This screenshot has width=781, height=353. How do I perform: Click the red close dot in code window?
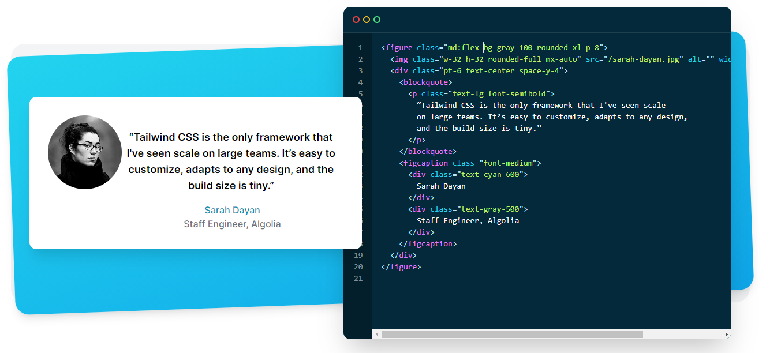[x=356, y=20]
